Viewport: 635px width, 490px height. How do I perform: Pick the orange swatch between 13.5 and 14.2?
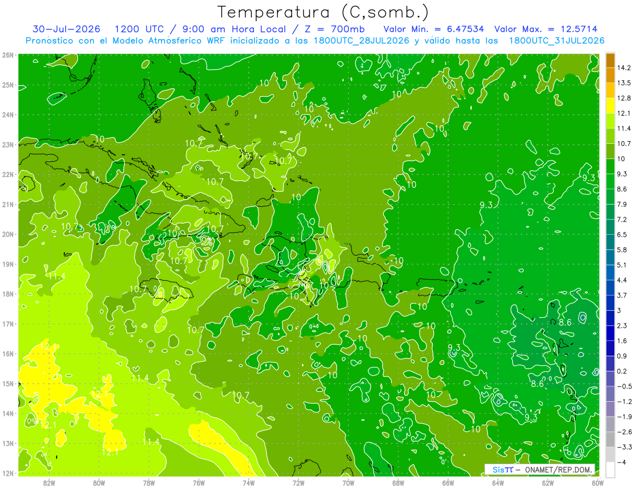(610, 76)
